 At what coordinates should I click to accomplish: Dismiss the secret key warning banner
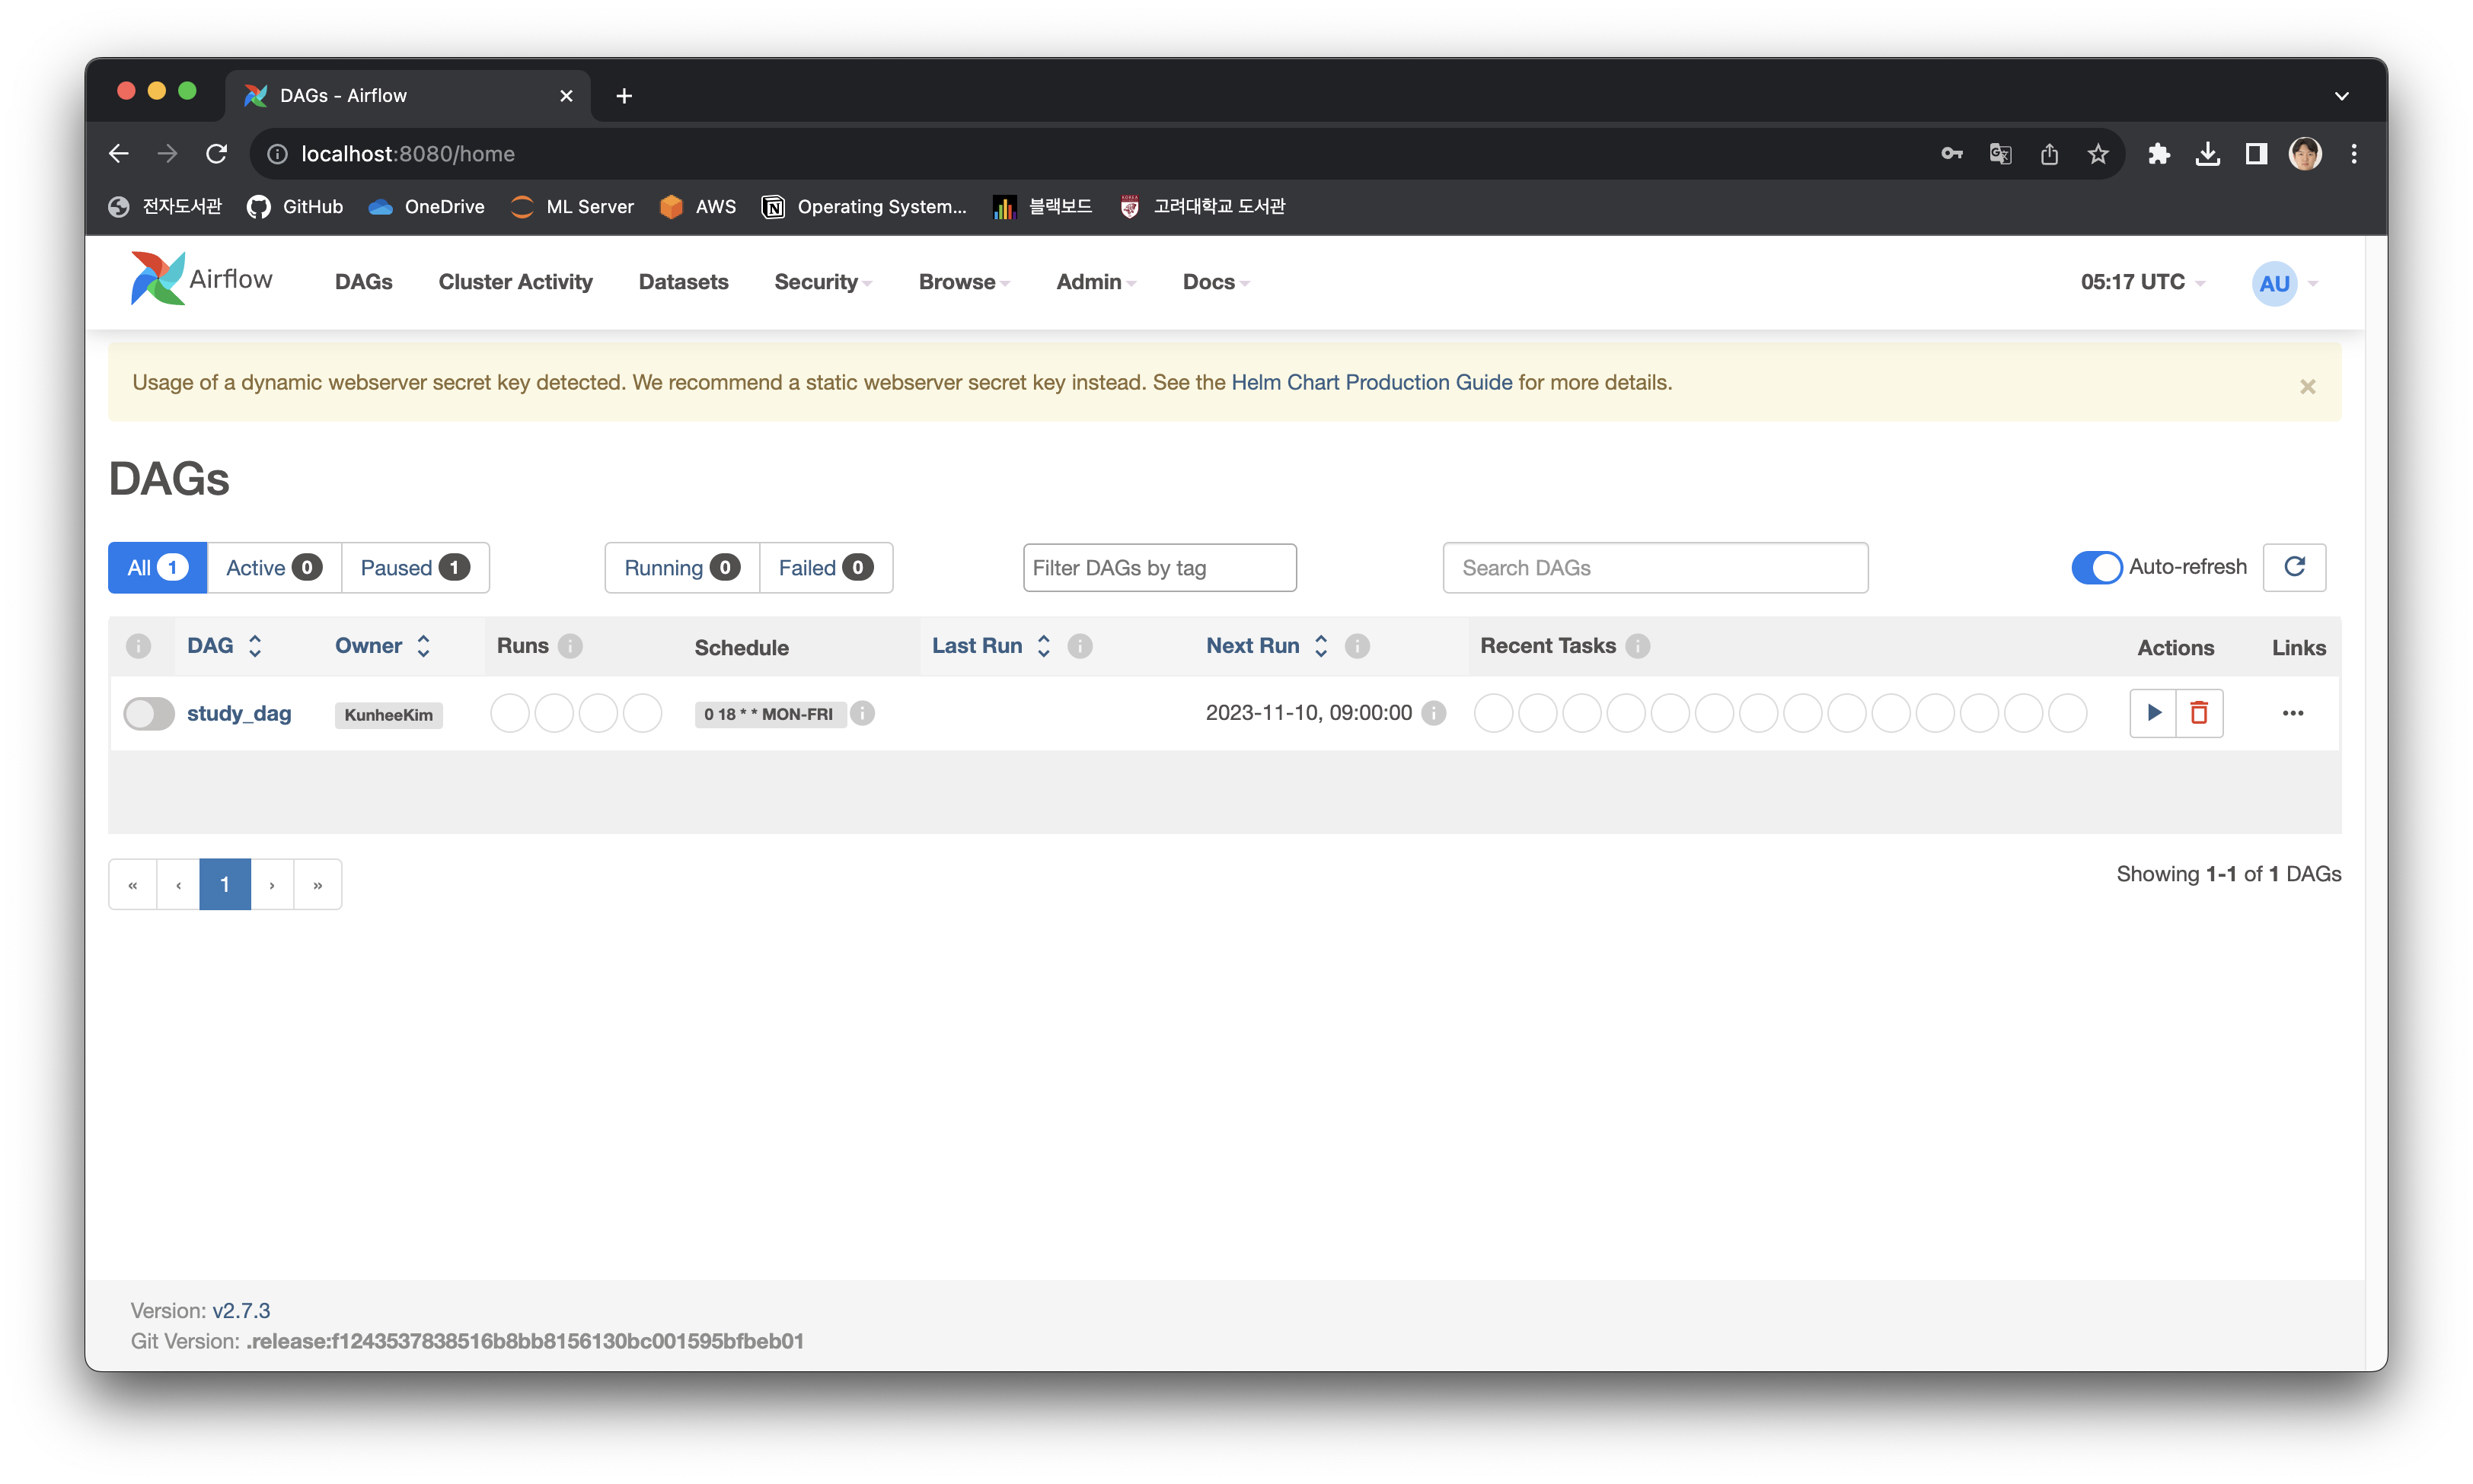(x=2307, y=386)
